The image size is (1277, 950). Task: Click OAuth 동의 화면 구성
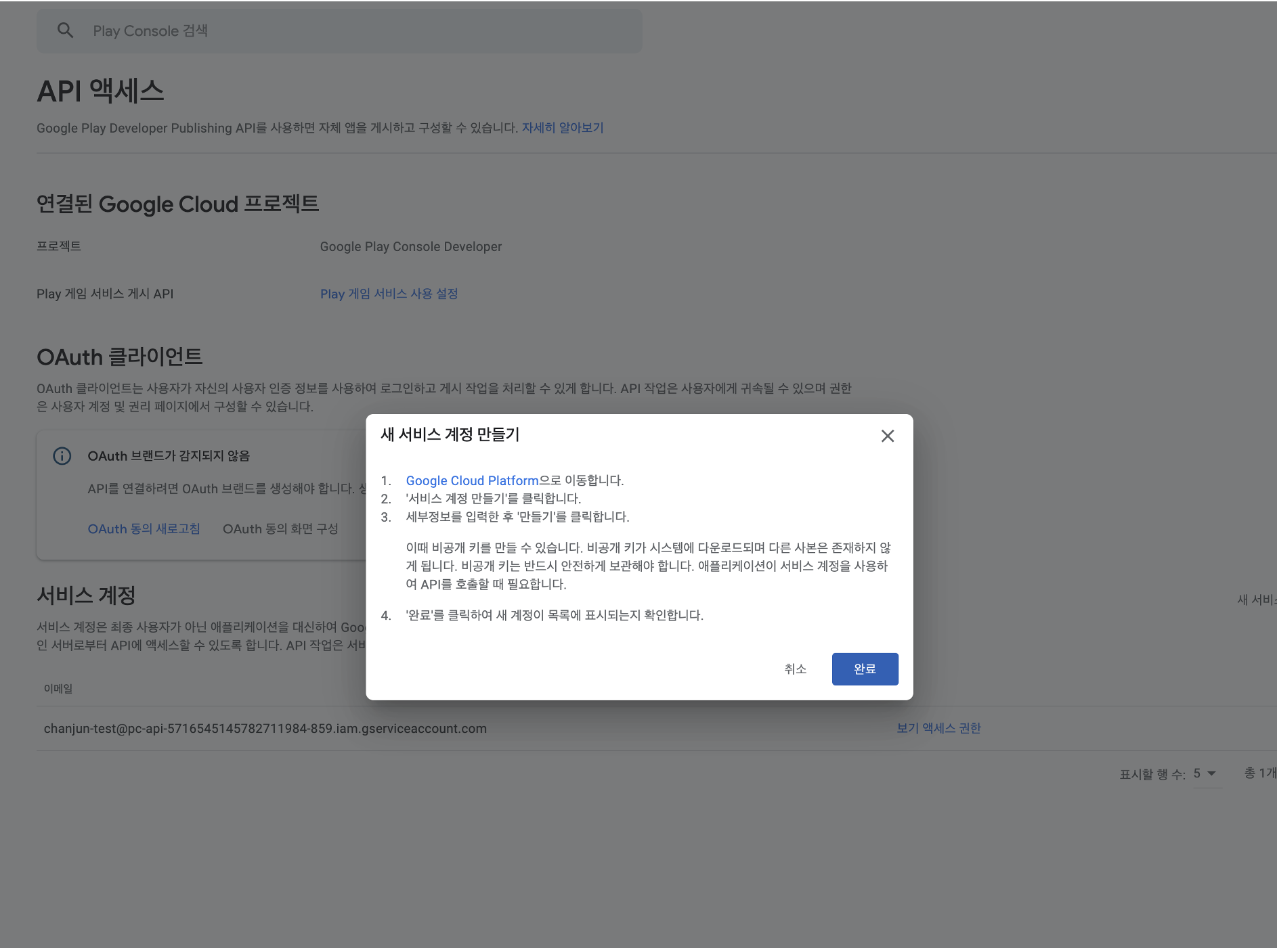(280, 529)
